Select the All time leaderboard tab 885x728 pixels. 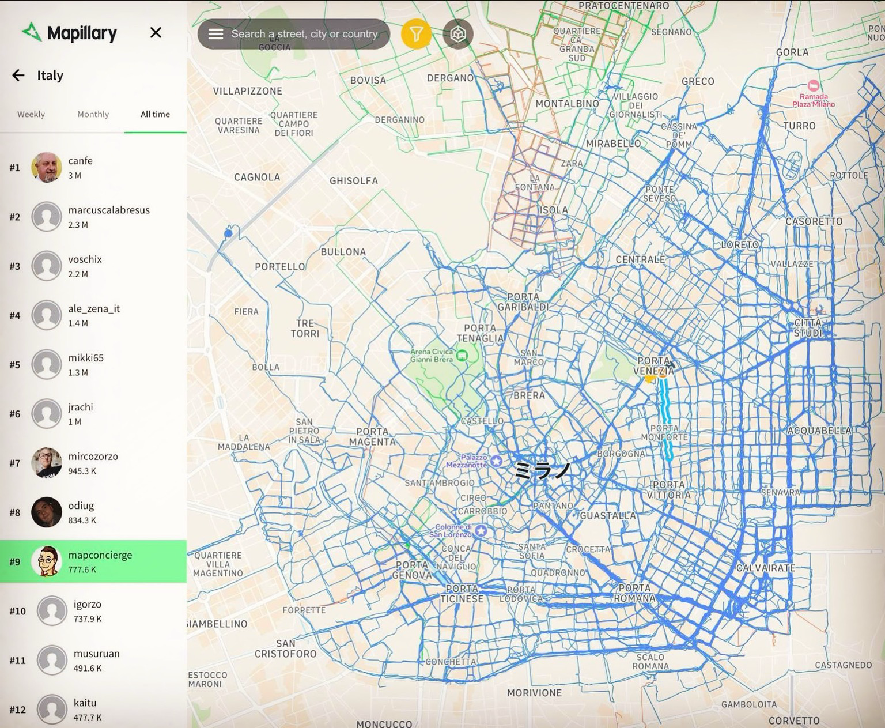pyautogui.click(x=155, y=114)
